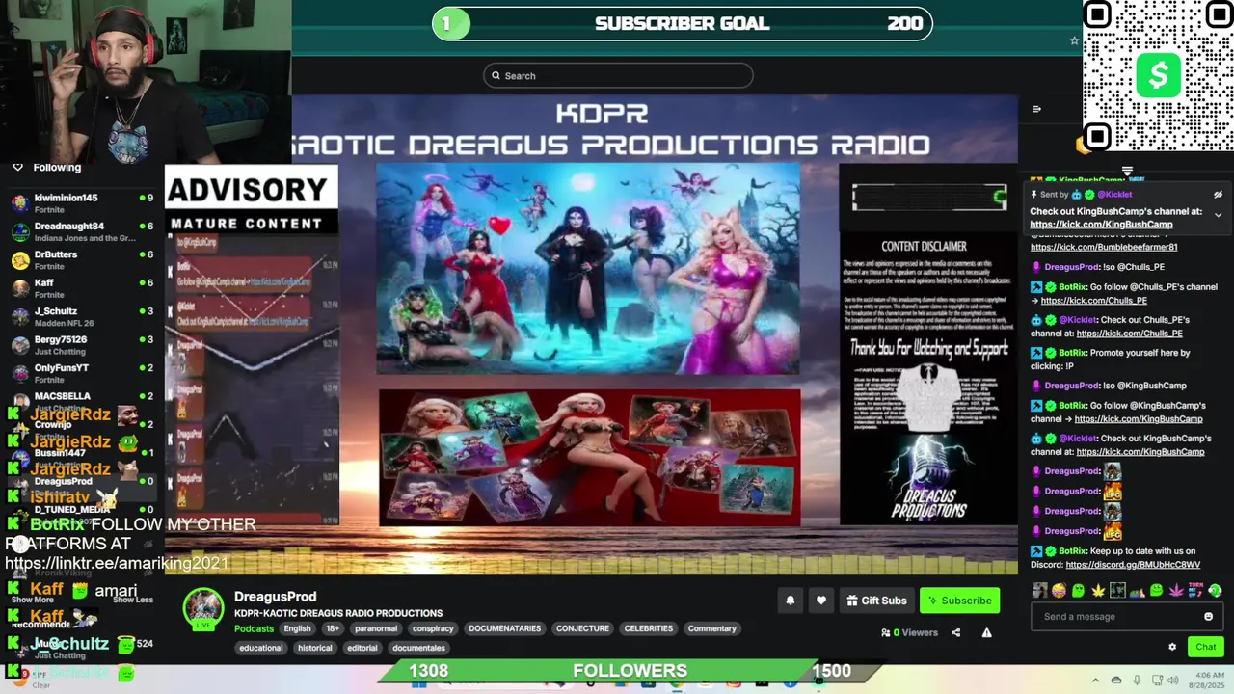Click Dreadnaught84's avatar in sidebar
The image size is (1234, 694).
20,231
